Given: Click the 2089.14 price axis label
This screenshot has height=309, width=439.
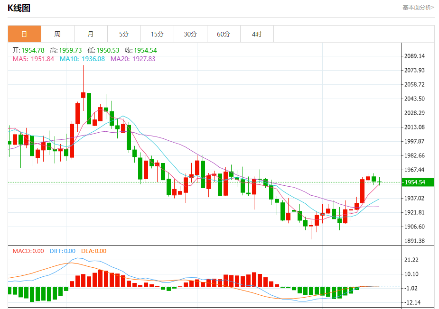Looking at the screenshot, I should coord(414,56).
